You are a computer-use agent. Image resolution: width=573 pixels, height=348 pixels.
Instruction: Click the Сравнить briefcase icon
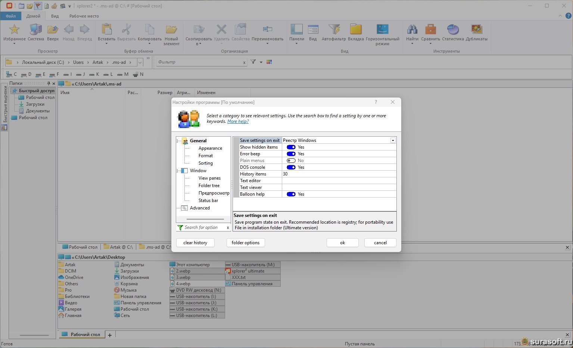pyautogui.click(x=430, y=29)
